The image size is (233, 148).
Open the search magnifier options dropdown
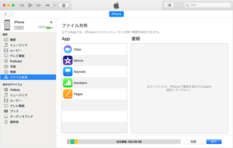pyautogui.click(x=188, y=5)
